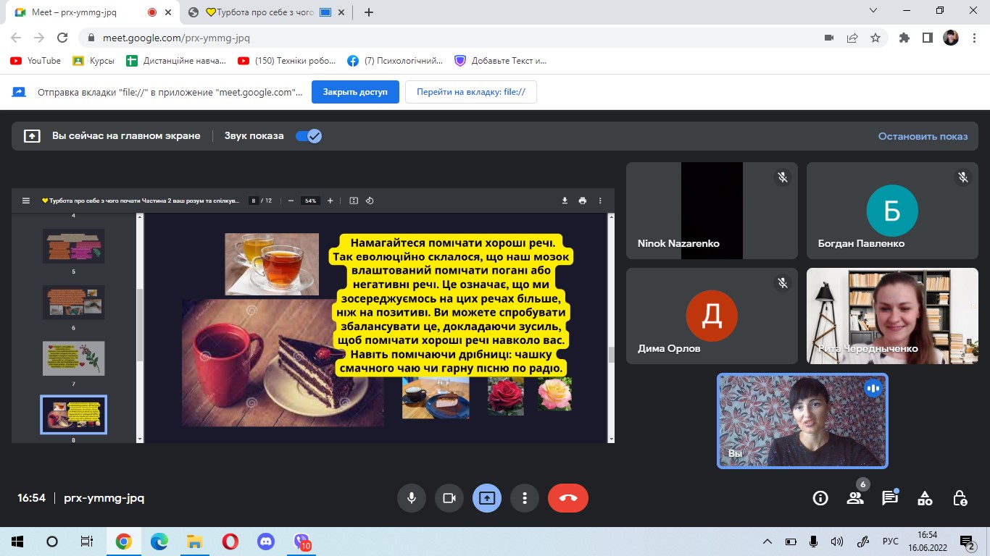Image resolution: width=990 pixels, height=556 pixels.
Task: Click the muted microphone icon on Дима Орлов tile
Action: 782,283
